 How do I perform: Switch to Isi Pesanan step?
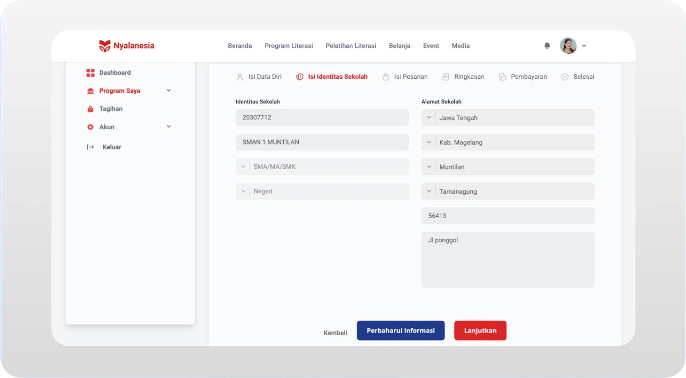[410, 77]
